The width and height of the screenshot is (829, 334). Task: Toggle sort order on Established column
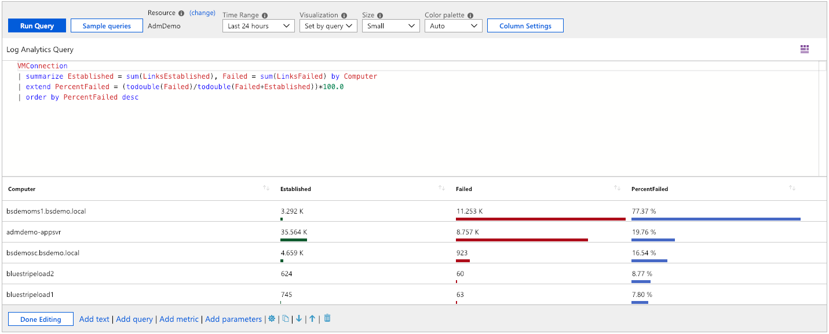[x=441, y=189]
